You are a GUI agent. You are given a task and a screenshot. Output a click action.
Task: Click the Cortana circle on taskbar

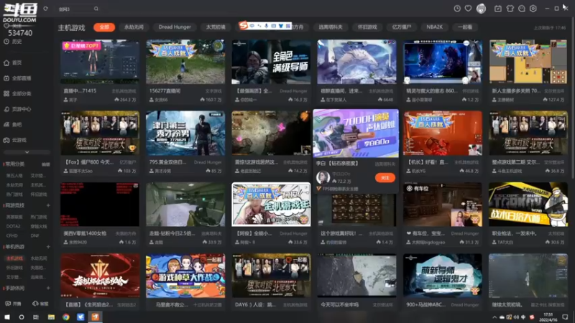point(22,317)
